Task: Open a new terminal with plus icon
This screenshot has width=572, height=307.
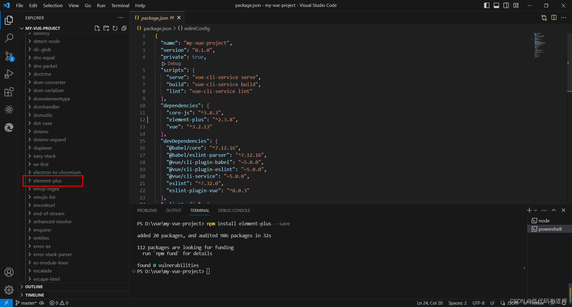Action: tap(529, 210)
